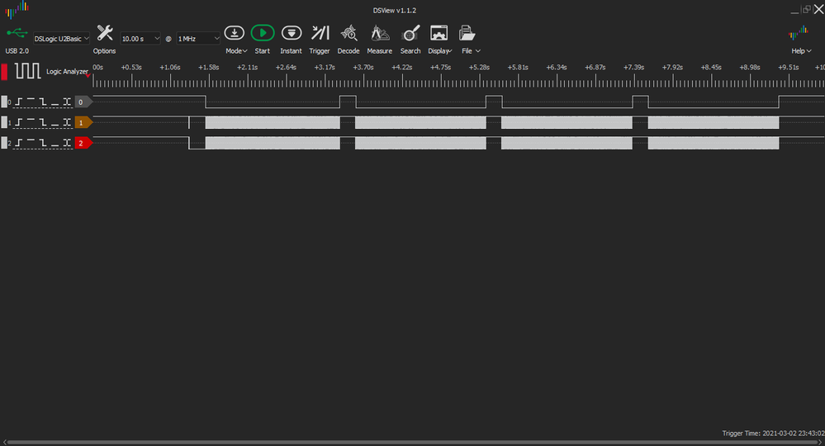Click first pulse on channel 0 waveform
The image size is (825, 446).
[x=348, y=102]
